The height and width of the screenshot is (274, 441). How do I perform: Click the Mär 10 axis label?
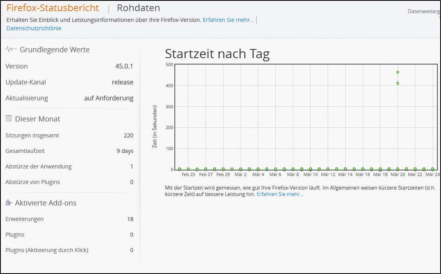point(310,174)
